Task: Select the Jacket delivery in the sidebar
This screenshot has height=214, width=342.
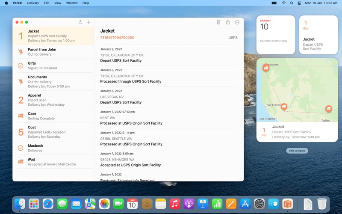Action: (x=53, y=36)
